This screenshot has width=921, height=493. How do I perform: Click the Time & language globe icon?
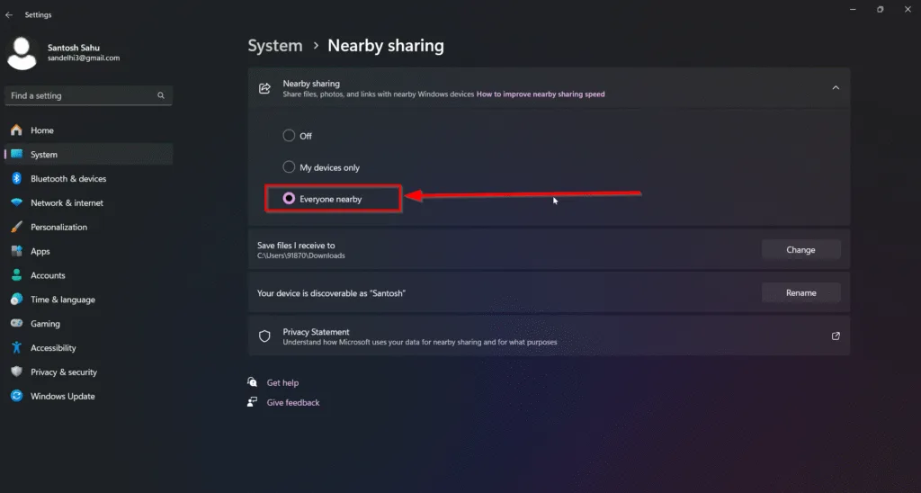(16, 299)
